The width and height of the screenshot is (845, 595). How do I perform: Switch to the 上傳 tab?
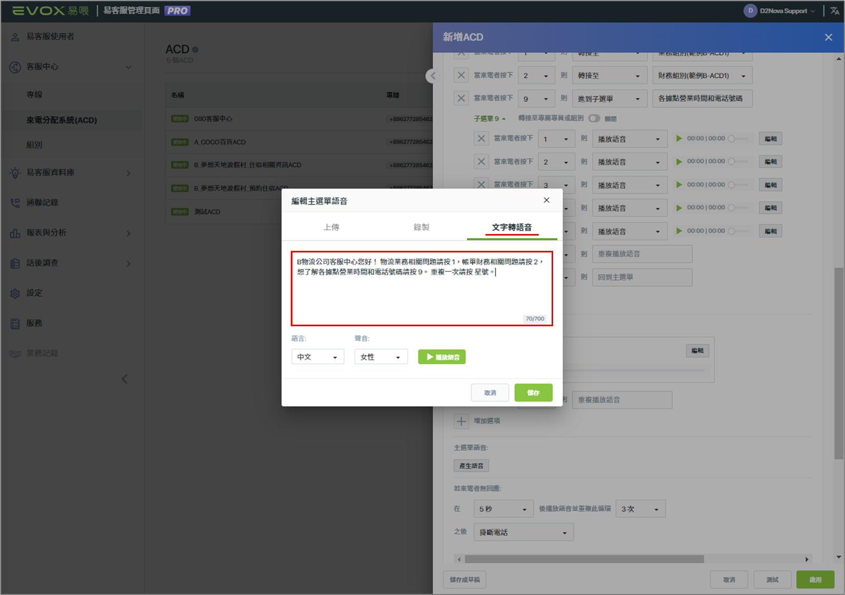coord(331,227)
